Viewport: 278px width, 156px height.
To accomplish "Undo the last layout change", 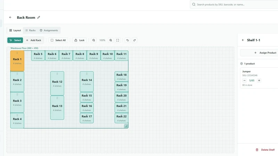I will (x=128, y=40).
